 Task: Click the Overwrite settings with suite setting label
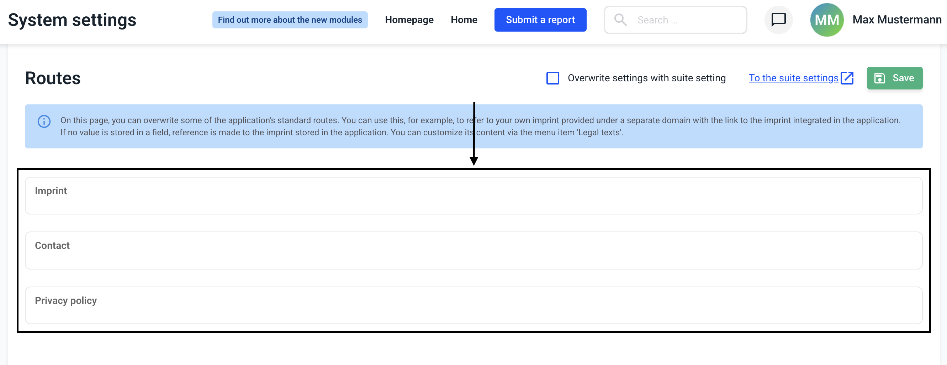point(646,78)
